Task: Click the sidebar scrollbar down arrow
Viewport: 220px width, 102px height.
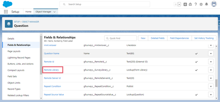Action: click(x=41, y=98)
